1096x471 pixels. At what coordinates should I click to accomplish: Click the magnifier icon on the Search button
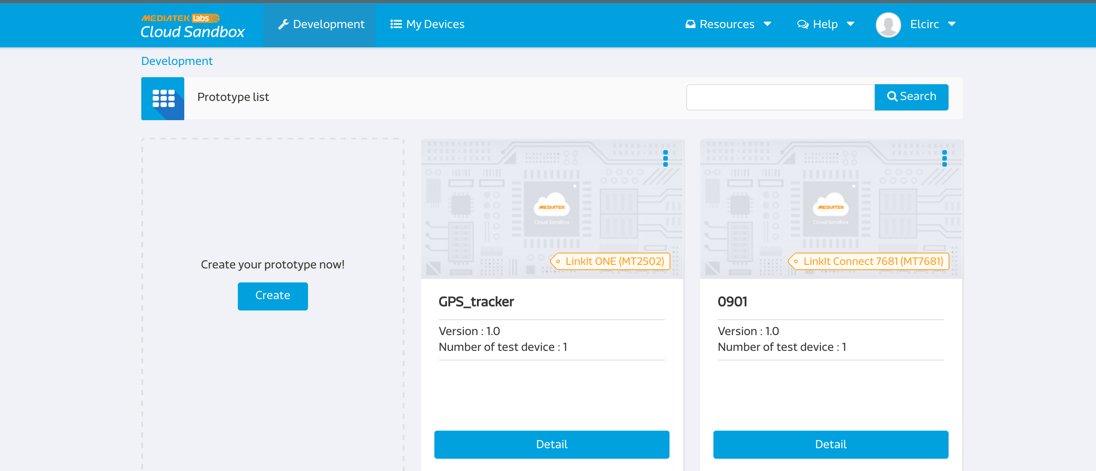coord(893,96)
